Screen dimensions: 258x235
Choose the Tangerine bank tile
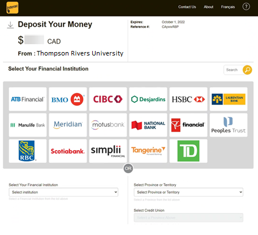pyautogui.click(x=148, y=151)
